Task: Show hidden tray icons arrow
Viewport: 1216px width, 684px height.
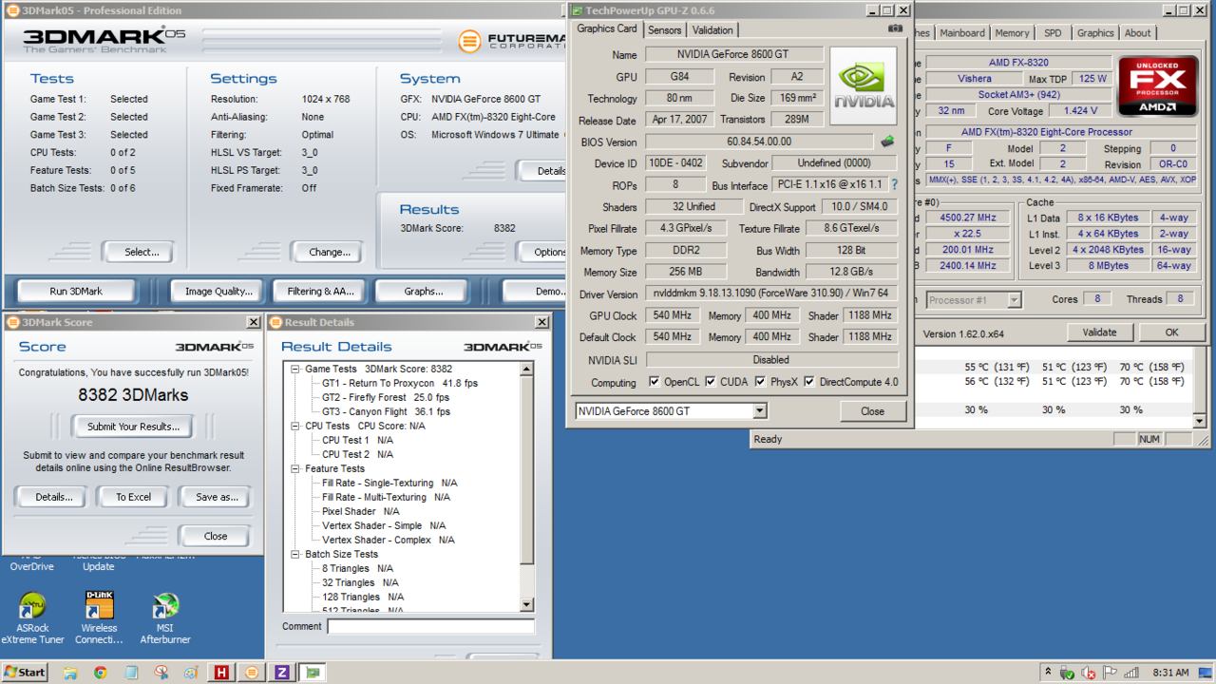Action: point(1048,673)
